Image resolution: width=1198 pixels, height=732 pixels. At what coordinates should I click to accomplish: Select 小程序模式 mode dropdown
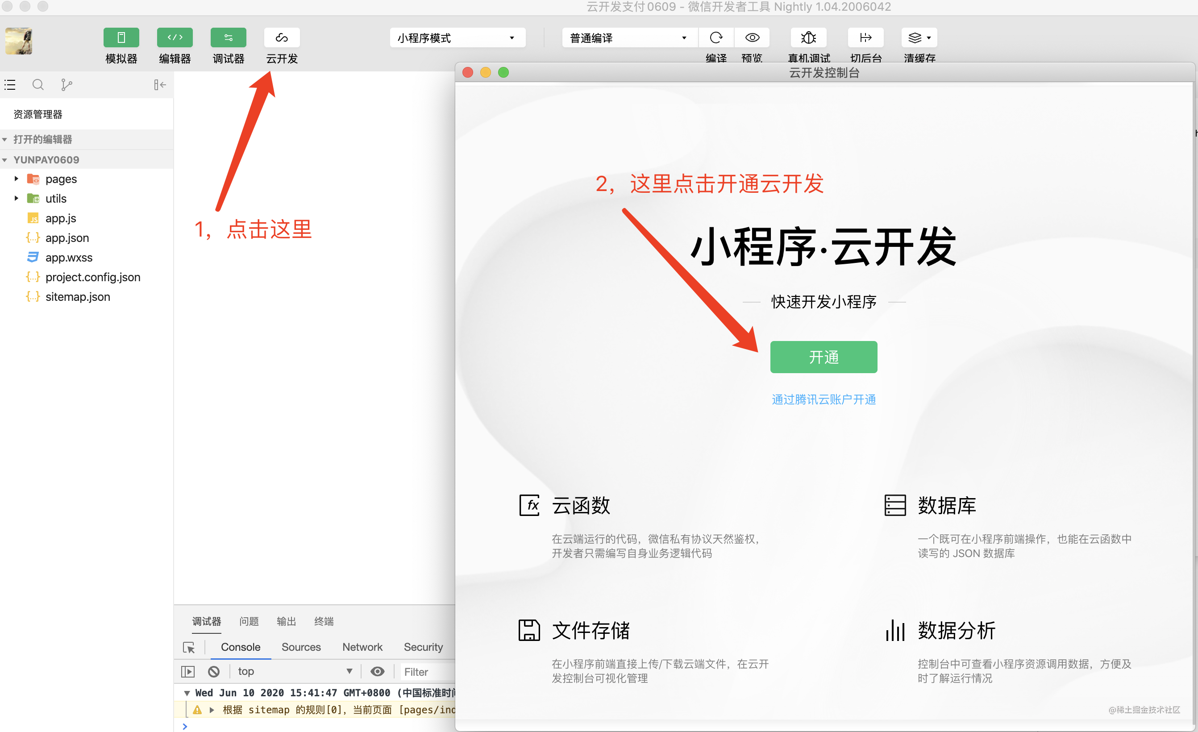pyautogui.click(x=454, y=37)
